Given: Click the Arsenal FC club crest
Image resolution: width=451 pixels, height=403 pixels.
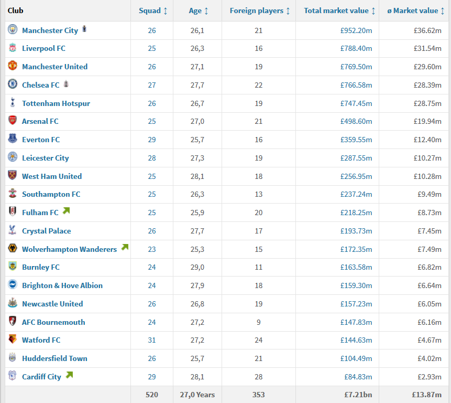Looking at the screenshot, I should click(13, 120).
